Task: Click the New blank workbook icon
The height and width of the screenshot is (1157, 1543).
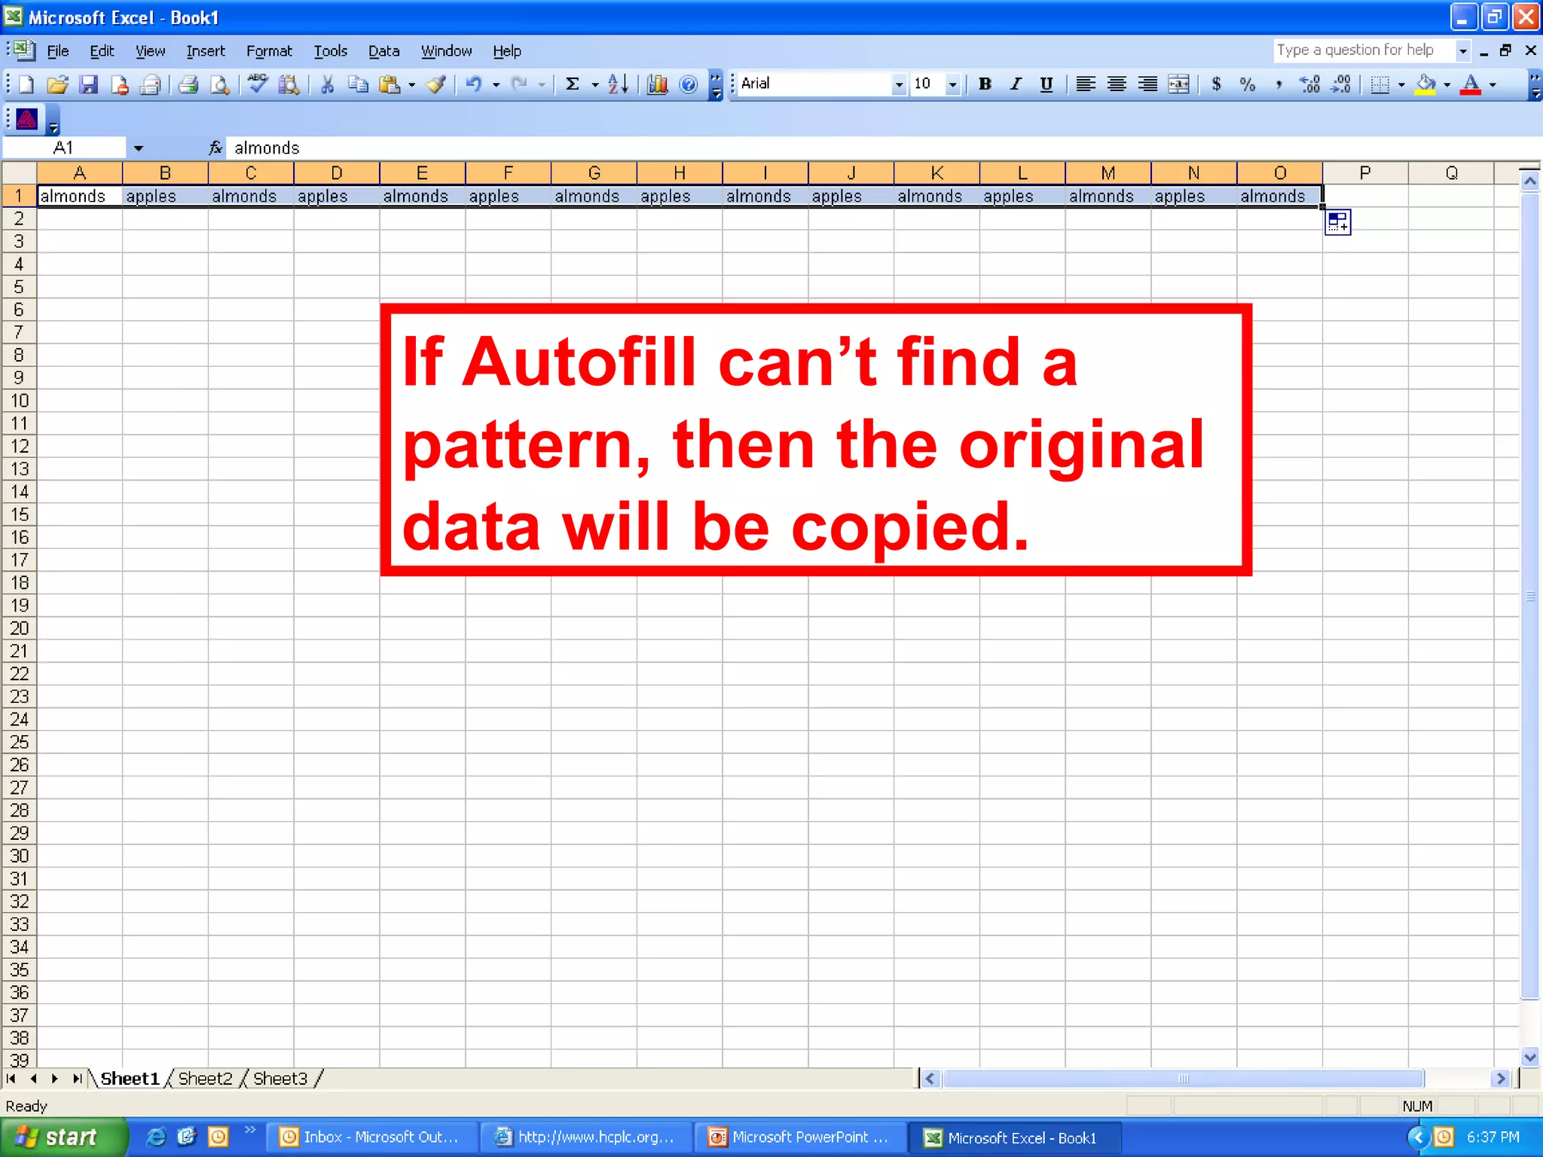Action: point(26,84)
